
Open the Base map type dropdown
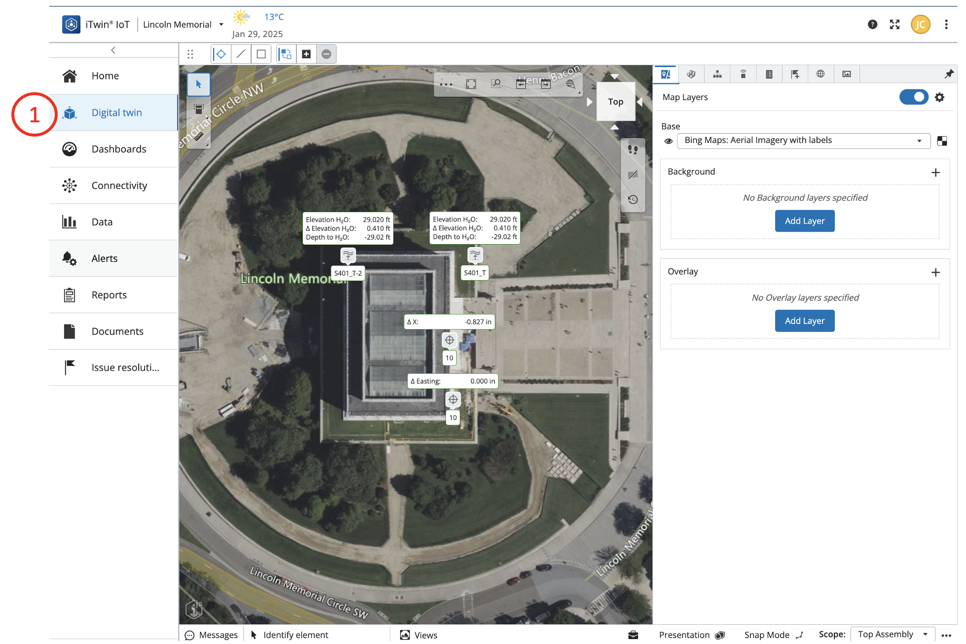(803, 141)
